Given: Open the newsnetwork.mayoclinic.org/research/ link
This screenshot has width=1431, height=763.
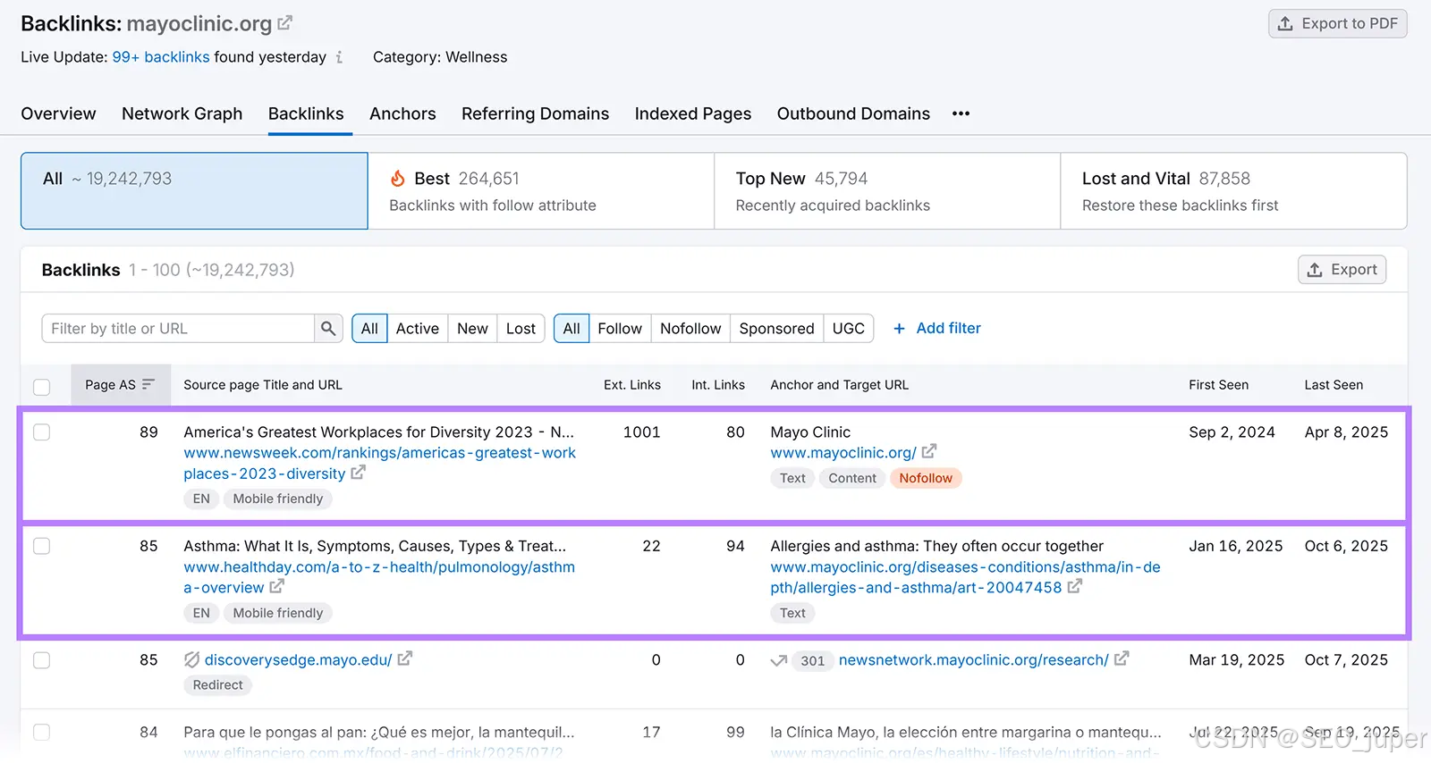Looking at the screenshot, I should coord(973,659).
